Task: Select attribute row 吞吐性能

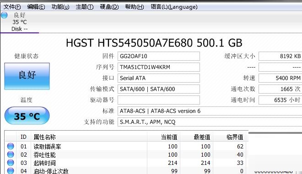Action: 126,154
